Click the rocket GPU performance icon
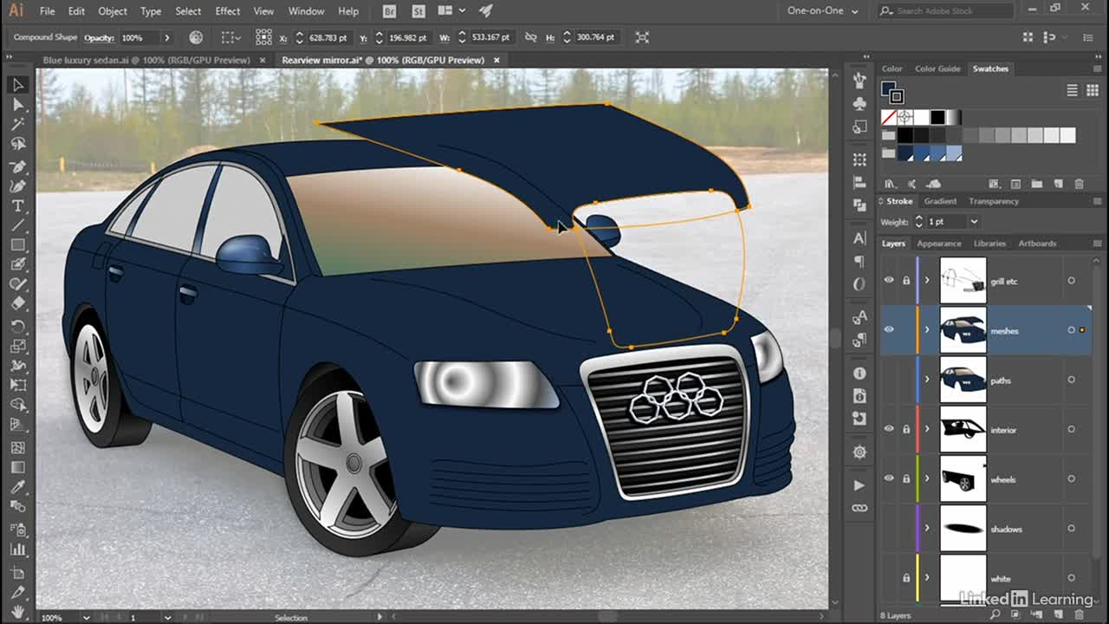 coord(486,11)
